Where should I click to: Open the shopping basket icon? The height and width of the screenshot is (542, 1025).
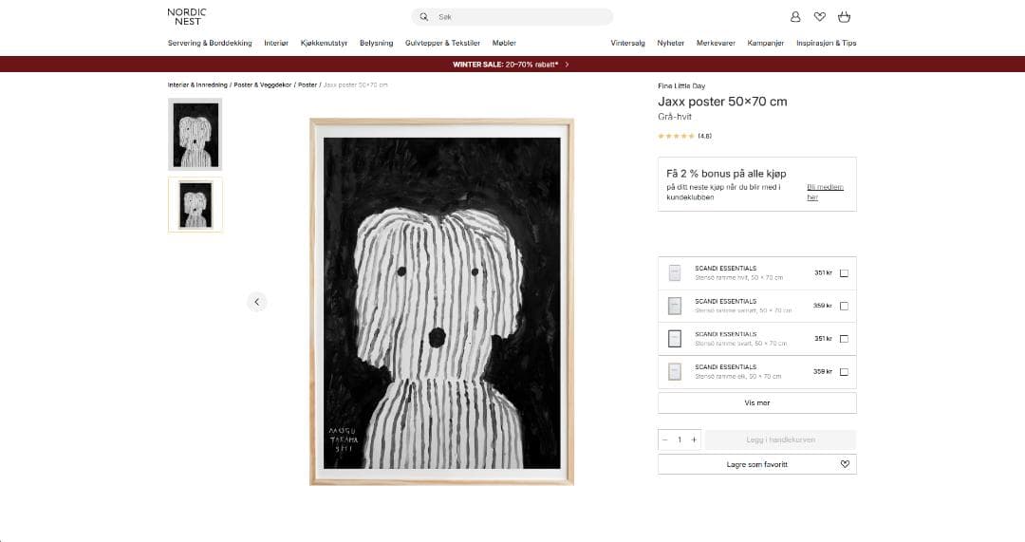point(844,17)
